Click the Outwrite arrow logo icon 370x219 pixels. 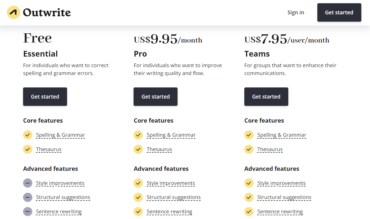pos(14,12)
